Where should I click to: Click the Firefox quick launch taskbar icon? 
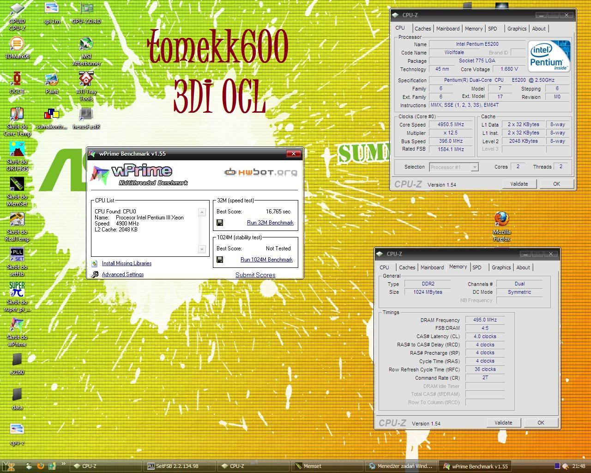pos(41,466)
